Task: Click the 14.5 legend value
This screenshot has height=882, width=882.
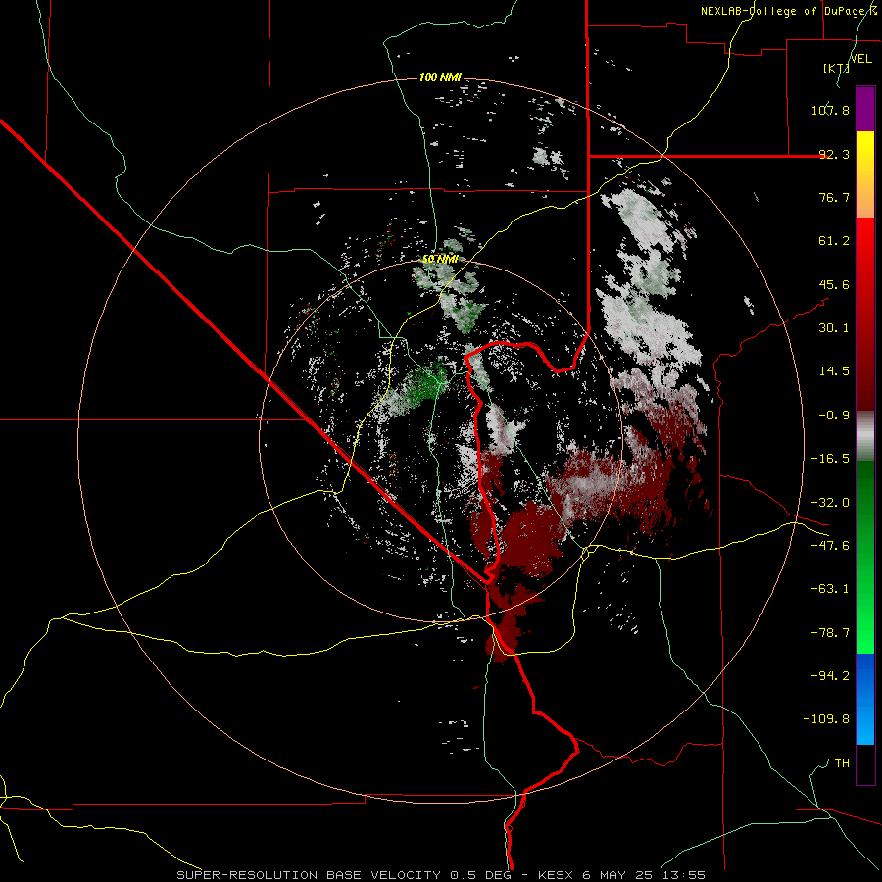Action: tap(834, 371)
